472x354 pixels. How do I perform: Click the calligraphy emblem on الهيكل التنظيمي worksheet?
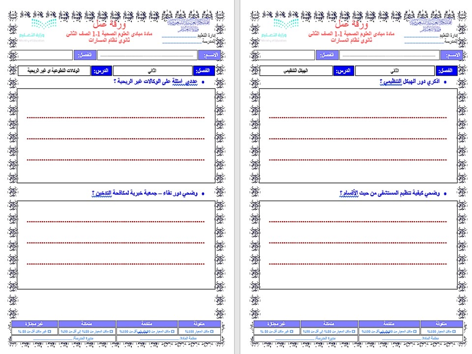click(431, 25)
